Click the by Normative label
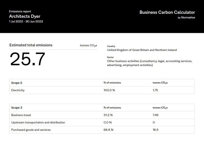 click(186, 18)
